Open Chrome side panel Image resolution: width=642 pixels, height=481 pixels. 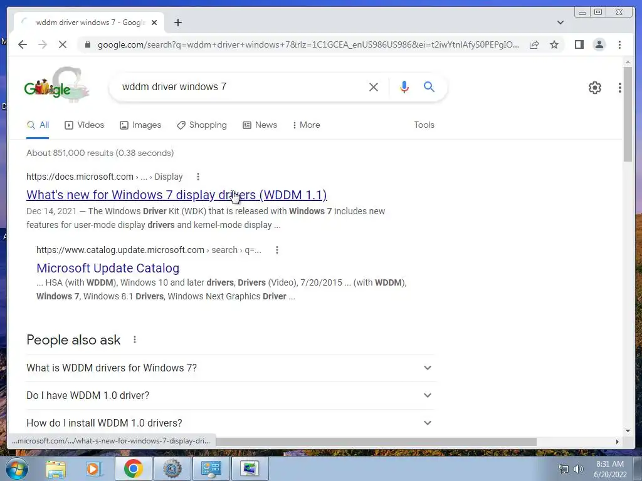(579, 44)
